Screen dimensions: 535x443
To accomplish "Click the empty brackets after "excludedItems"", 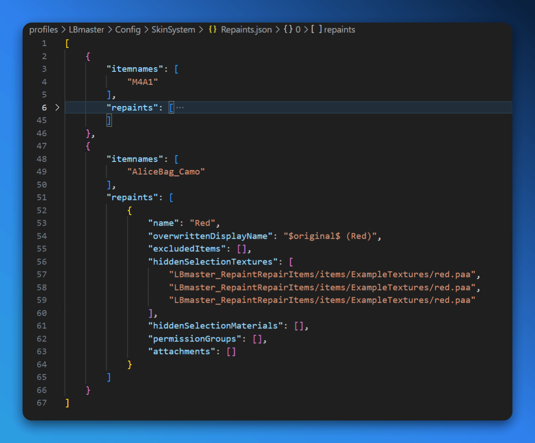I will pos(242,249).
